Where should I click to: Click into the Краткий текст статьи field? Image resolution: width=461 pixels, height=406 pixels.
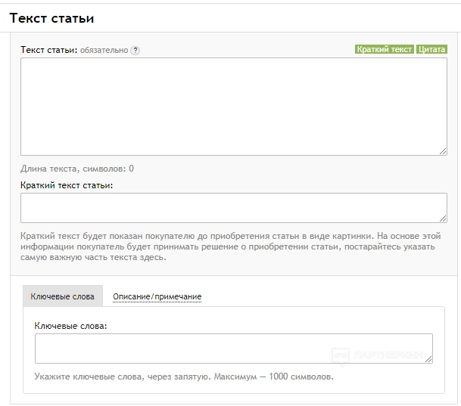pos(233,207)
